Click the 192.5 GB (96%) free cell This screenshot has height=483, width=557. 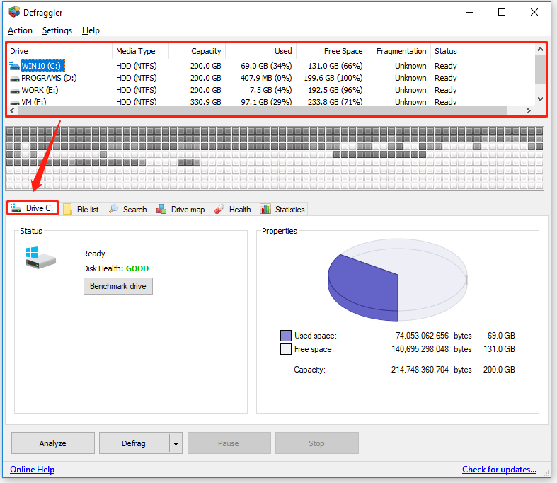click(x=335, y=90)
